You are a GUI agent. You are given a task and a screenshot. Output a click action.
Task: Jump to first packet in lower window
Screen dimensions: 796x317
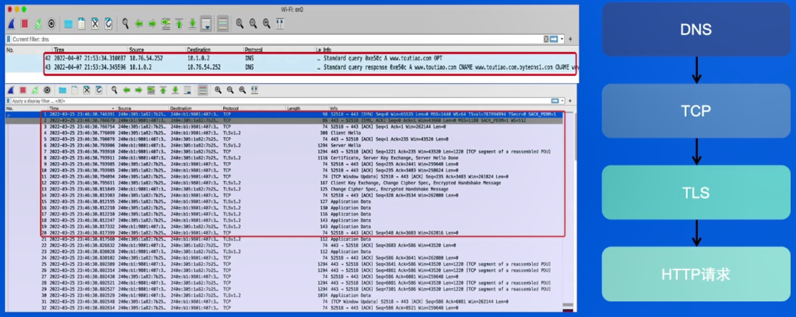(163, 90)
